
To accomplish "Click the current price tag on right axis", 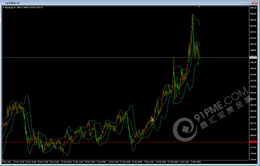I will pyautogui.click(x=253, y=57).
